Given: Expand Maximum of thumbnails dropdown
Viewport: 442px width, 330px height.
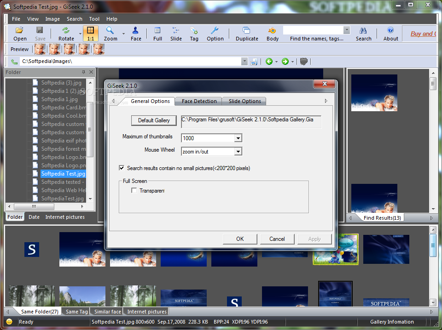Looking at the screenshot, I should click(x=238, y=138).
